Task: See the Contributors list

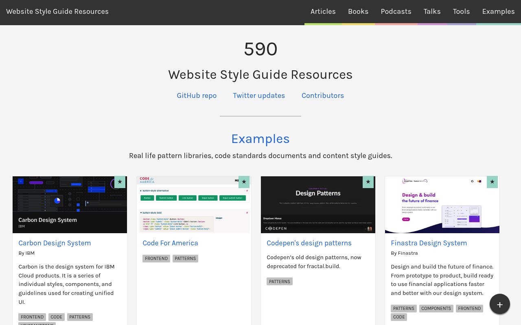Action: [x=323, y=95]
